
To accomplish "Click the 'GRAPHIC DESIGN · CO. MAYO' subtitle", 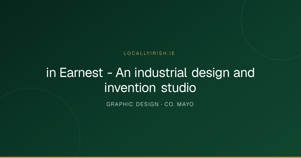I will click(150, 104).
